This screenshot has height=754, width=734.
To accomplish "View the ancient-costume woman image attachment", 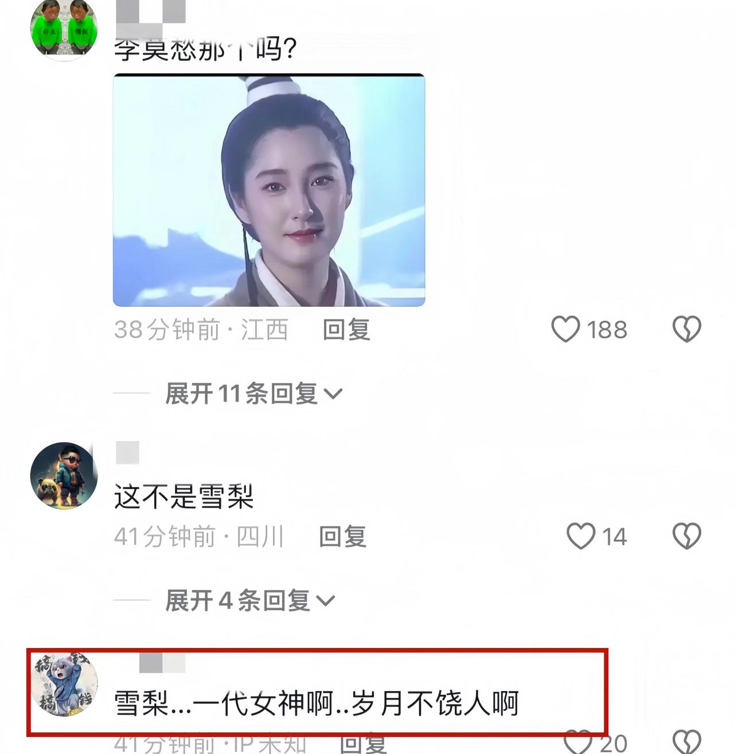I will click(269, 190).
